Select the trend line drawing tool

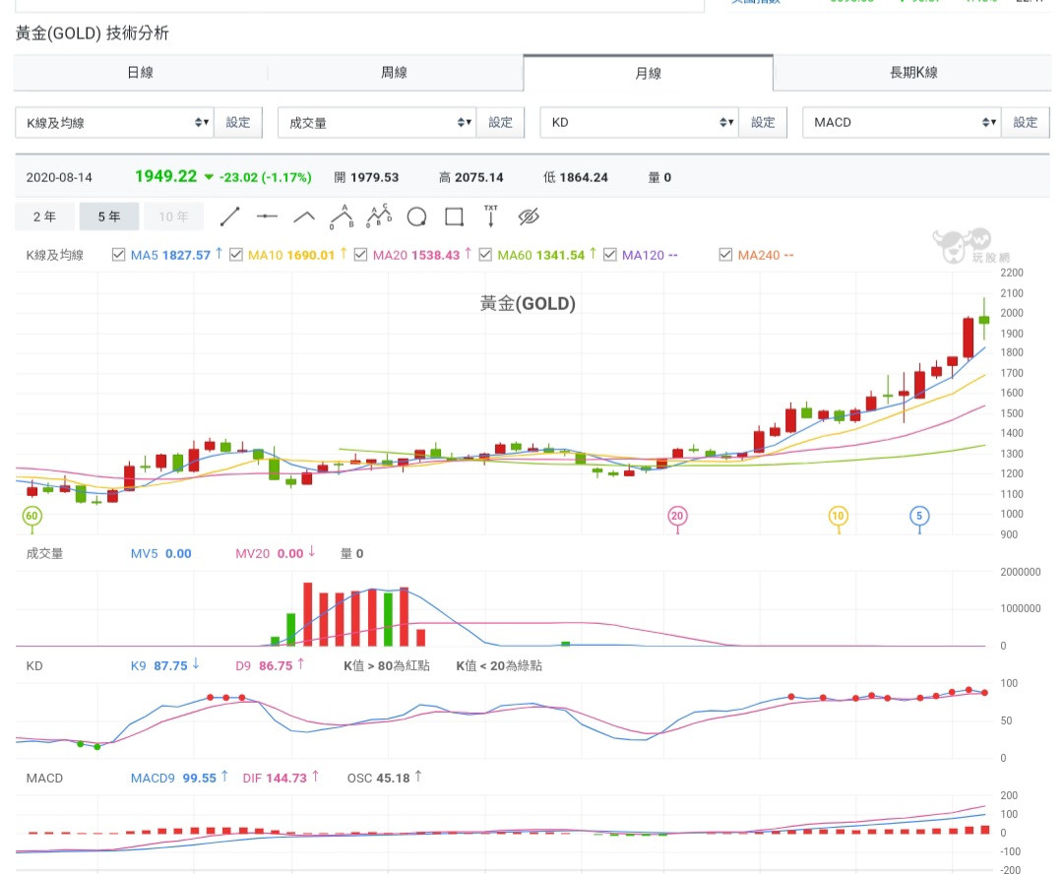229,217
